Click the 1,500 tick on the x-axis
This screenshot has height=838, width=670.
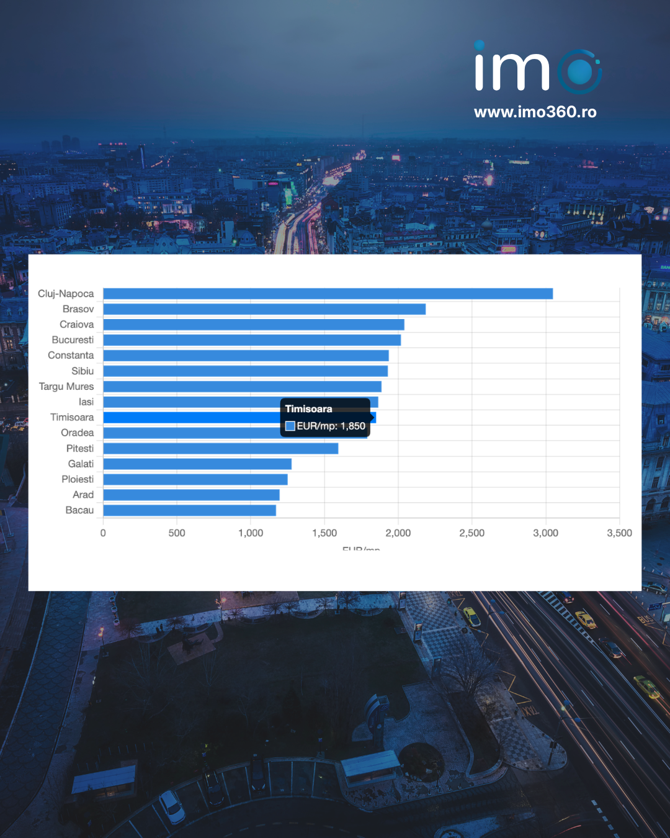coord(324,533)
